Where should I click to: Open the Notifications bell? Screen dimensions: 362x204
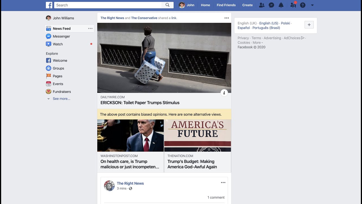(281, 5)
